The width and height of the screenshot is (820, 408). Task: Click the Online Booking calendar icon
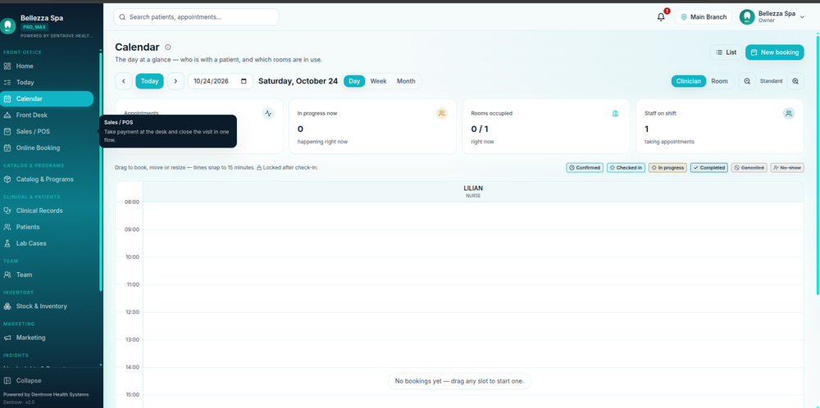7,147
